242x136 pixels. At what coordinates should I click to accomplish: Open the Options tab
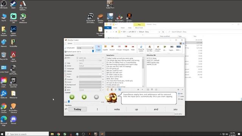point(70,43)
